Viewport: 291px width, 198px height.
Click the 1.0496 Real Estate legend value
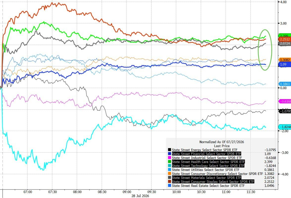tap(269, 186)
